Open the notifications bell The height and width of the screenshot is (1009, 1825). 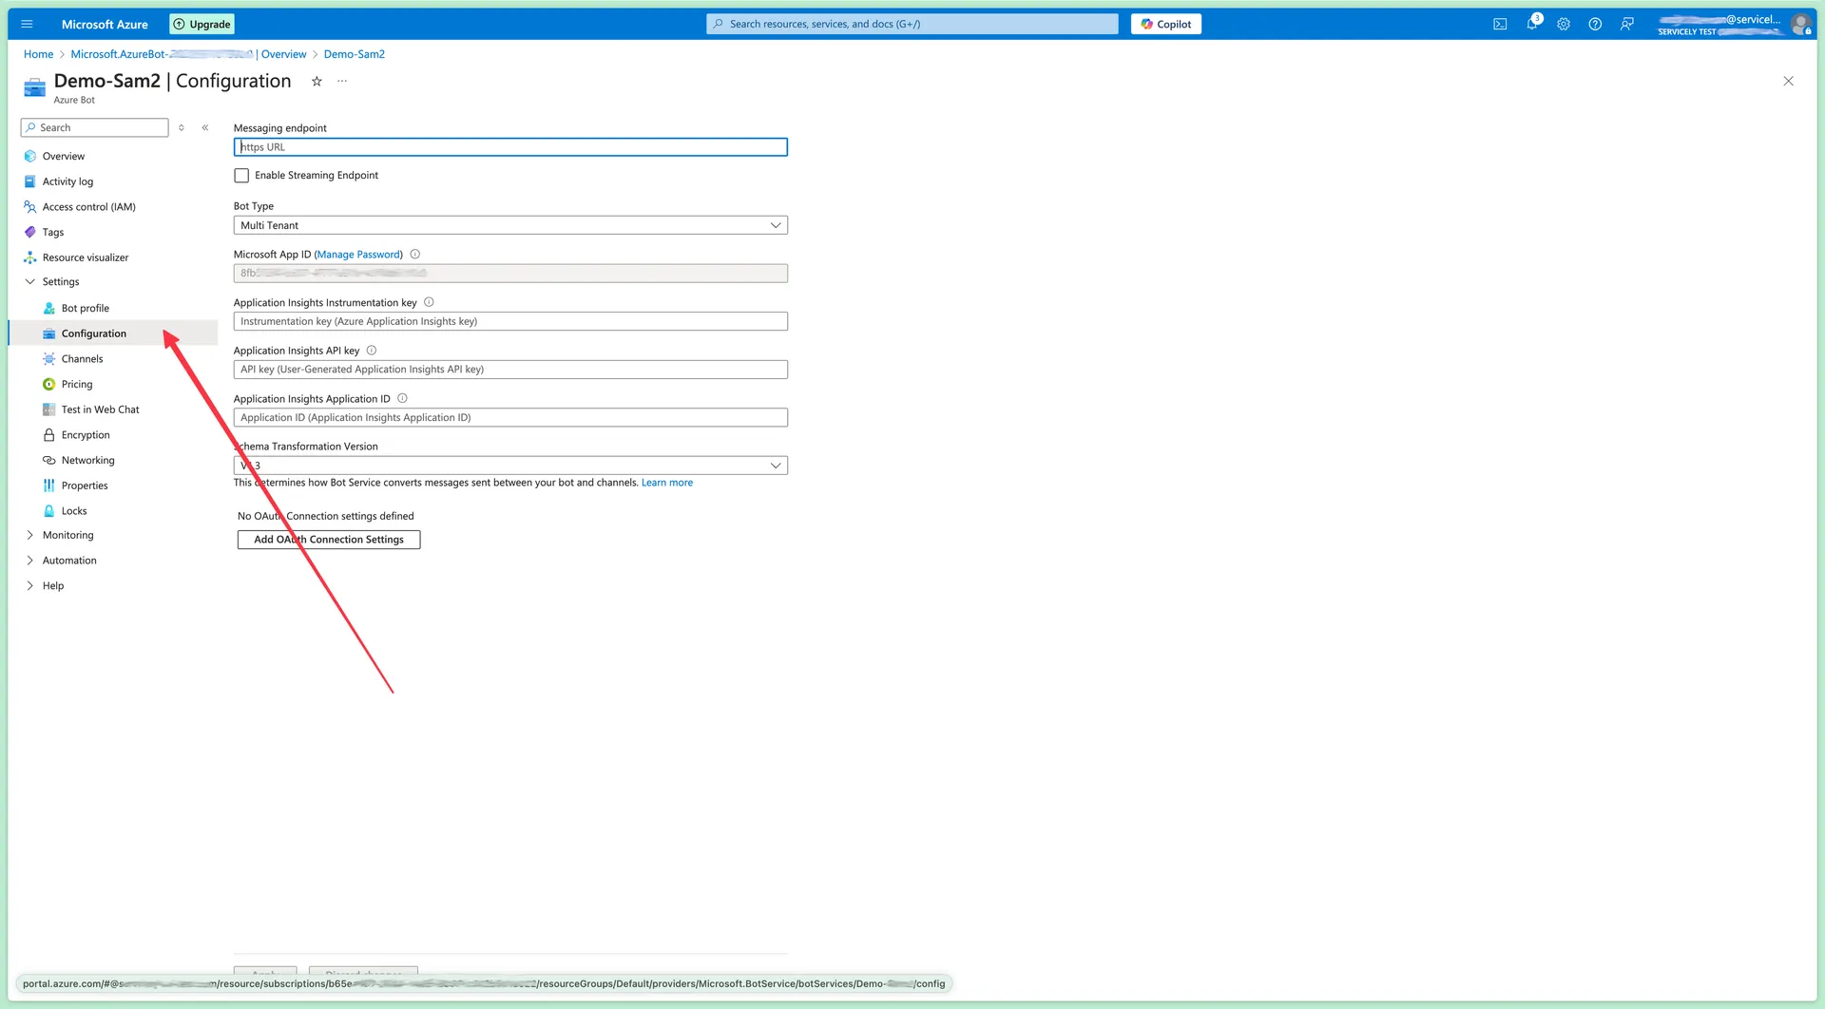point(1532,24)
